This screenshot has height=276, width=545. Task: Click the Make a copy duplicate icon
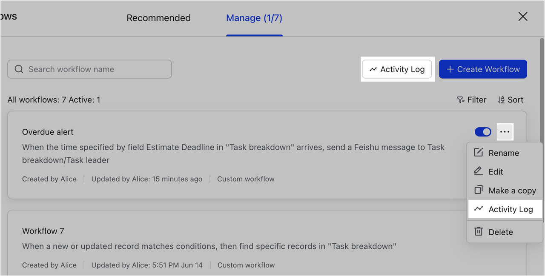click(x=479, y=190)
